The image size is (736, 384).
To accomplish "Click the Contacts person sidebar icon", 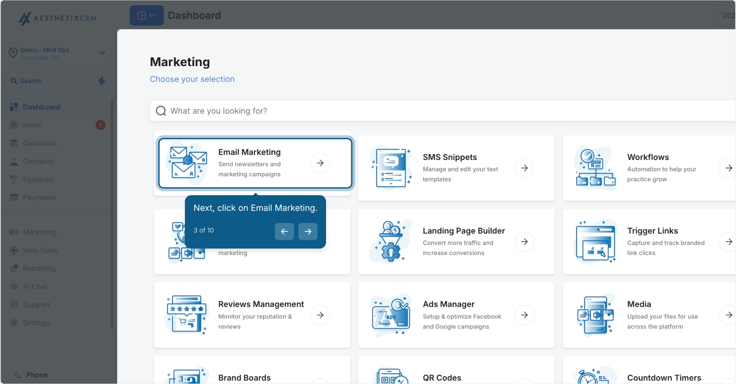I will pyautogui.click(x=14, y=161).
